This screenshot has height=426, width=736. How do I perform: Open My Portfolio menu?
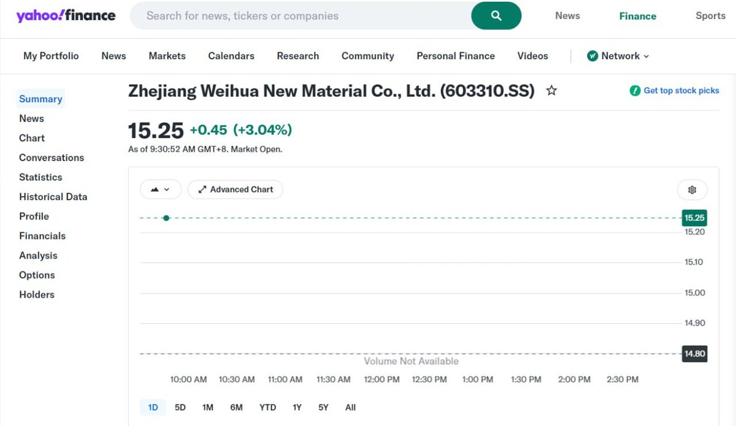click(x=51, y=56)
